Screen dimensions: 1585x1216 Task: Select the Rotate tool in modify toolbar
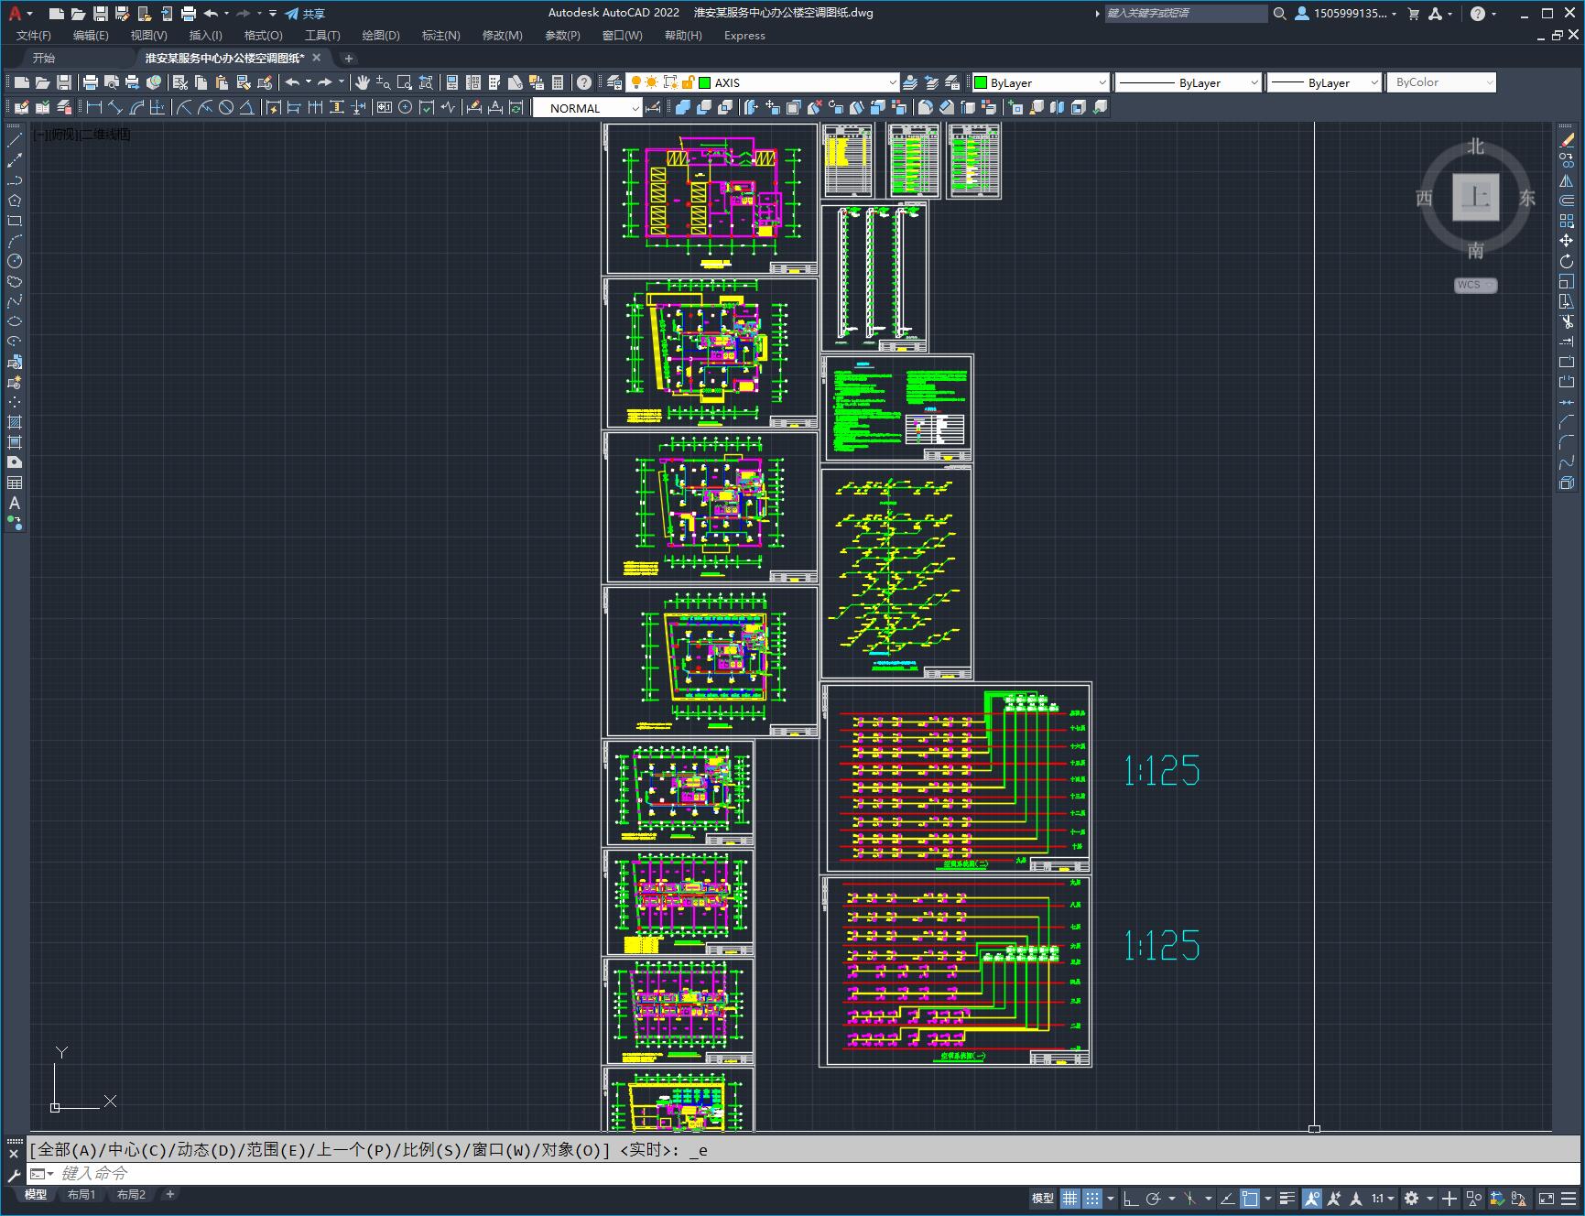click(1567, 261)
